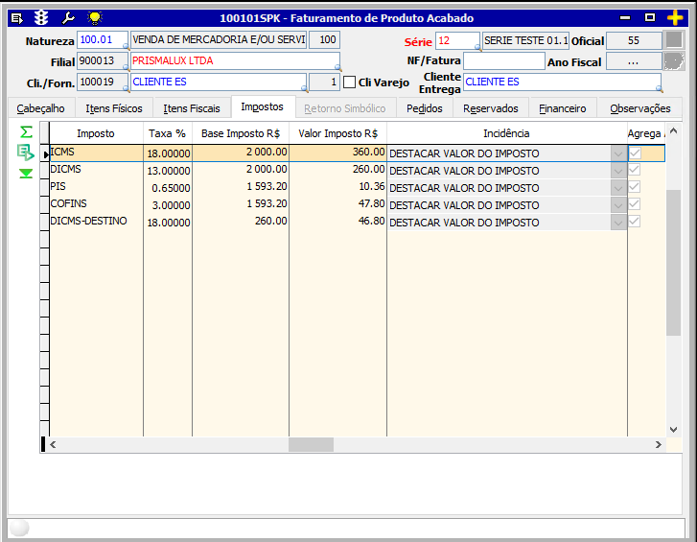Viewport: 697px width, 542px height.
Task: Toggle Agrega checkbox in COFINS row
Action: (635, 204)
